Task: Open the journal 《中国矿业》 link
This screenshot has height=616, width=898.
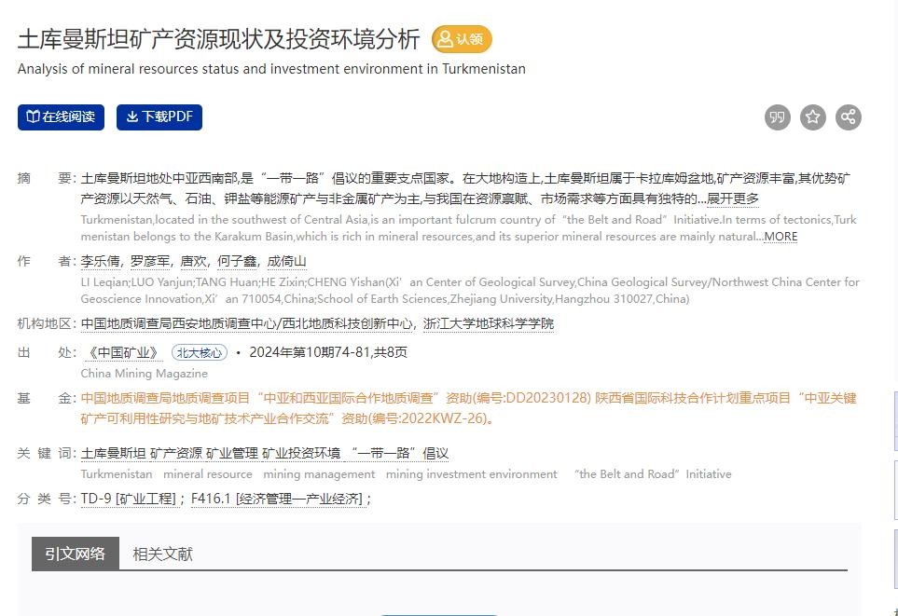Action: tap(122, 353)
